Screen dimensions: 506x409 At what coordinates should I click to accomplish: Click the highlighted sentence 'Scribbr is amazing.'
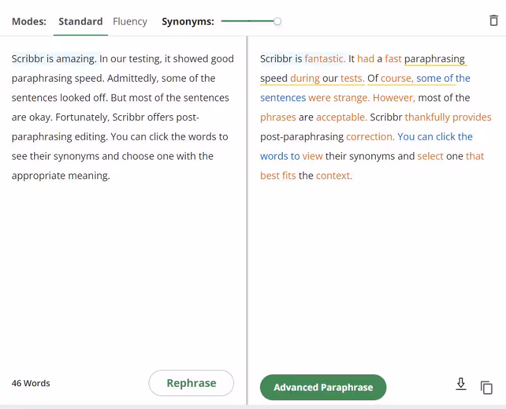(x=54, y=59)
